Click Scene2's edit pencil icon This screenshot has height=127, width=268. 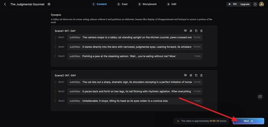[x=191, y=75]
